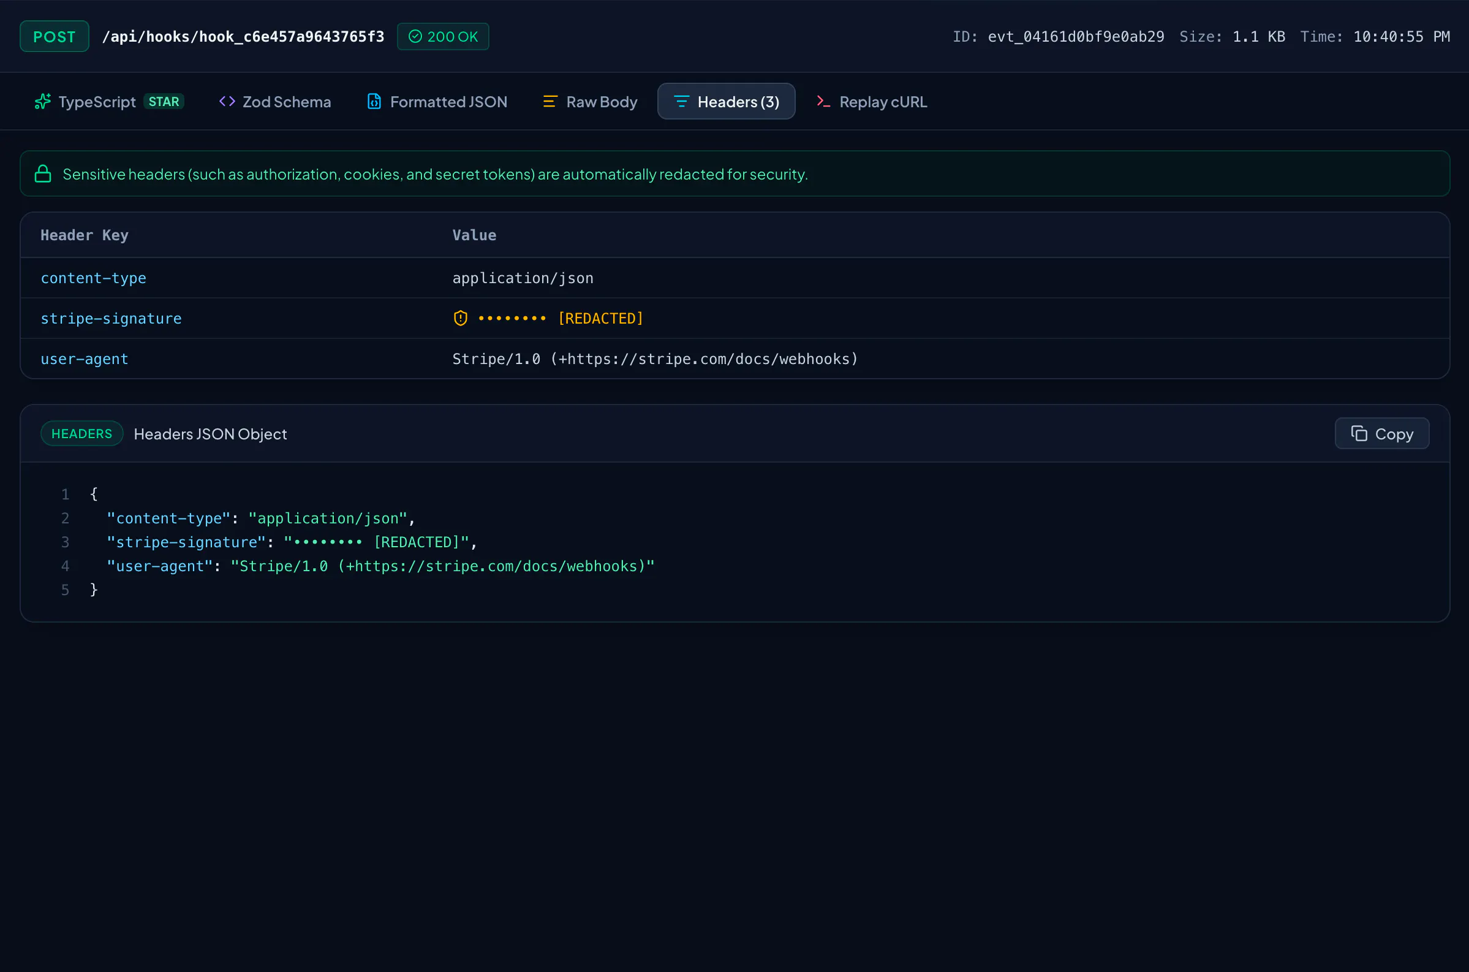Select the user-agent header key
This screenshot has height=972, width=1469.
(85, 359)
